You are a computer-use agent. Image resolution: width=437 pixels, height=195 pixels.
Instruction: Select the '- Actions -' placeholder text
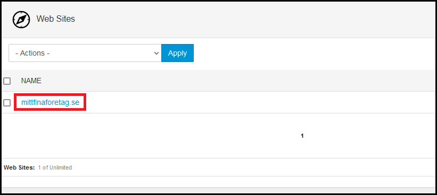[32, 53]
